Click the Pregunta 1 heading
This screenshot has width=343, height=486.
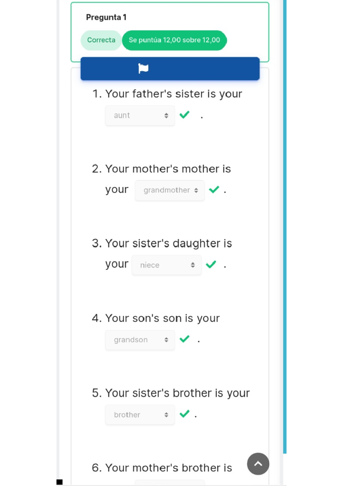tap(107, 17)
